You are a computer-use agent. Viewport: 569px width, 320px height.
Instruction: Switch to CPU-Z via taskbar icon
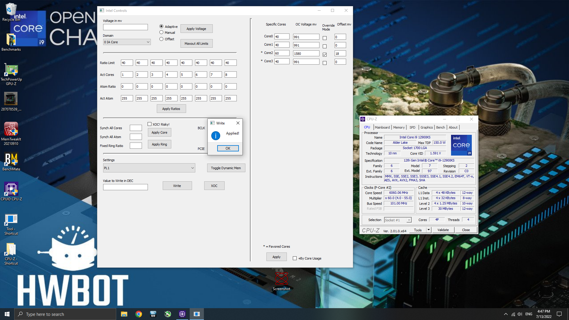click(x=182, y=314)
